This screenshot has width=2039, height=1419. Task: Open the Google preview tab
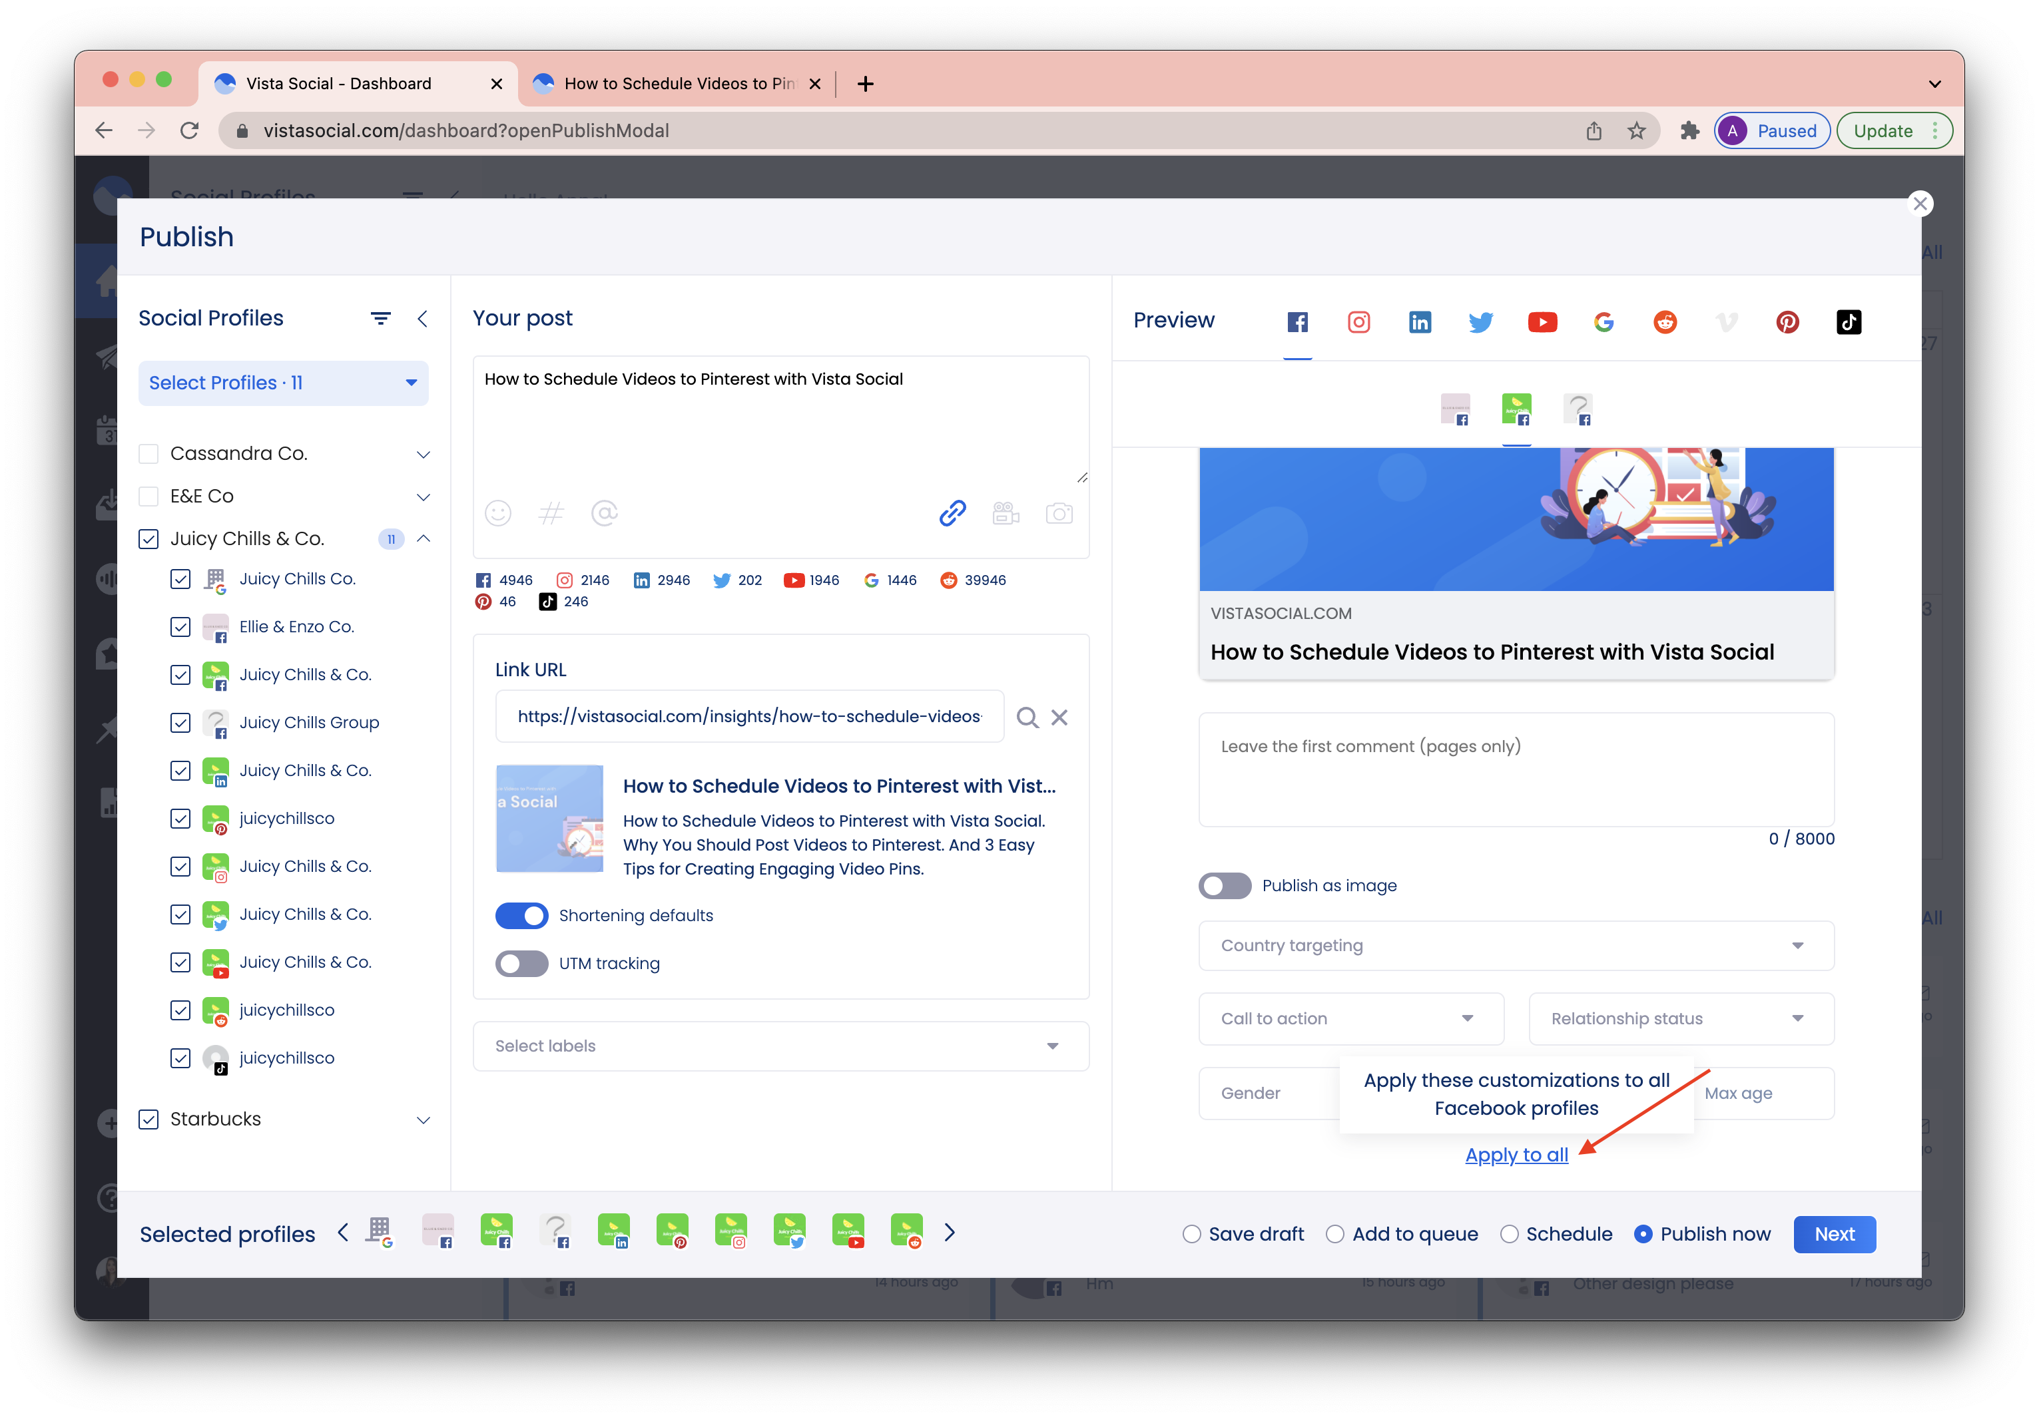coord(1603,322)
